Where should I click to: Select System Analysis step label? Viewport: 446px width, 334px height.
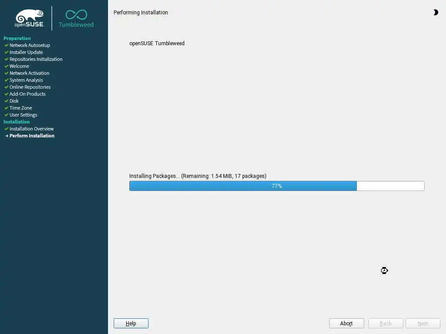pos(26,80)
